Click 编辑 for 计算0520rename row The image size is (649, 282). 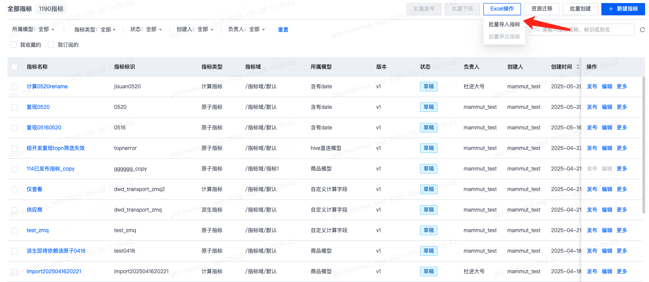(607, 87)
